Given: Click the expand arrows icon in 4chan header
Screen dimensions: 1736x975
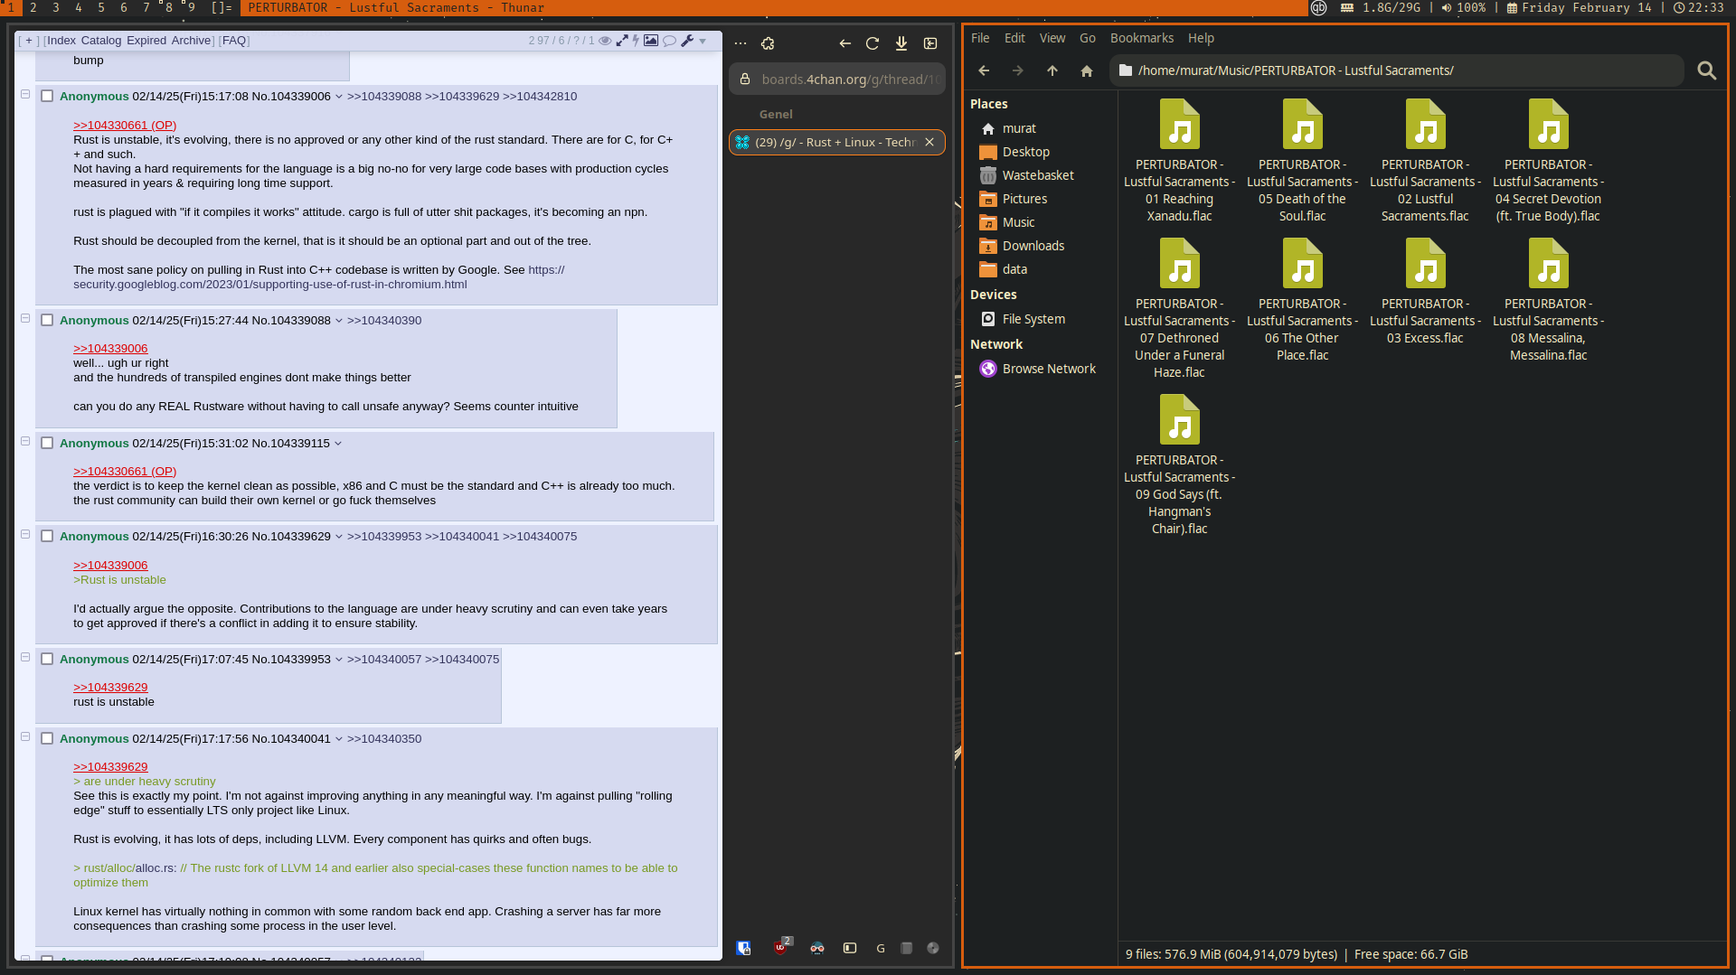Looking at the screenshot, I should pyautogui.click(x=622, y=41).
